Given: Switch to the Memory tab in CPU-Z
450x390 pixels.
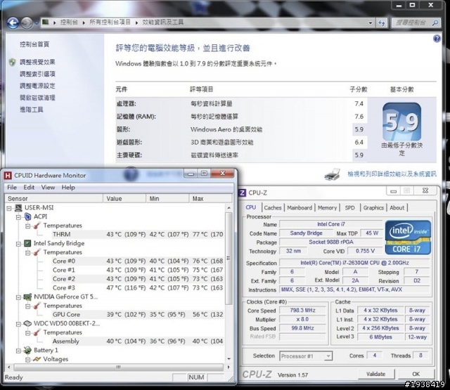Looking at the screenshot, I should [x=327, y=207].
